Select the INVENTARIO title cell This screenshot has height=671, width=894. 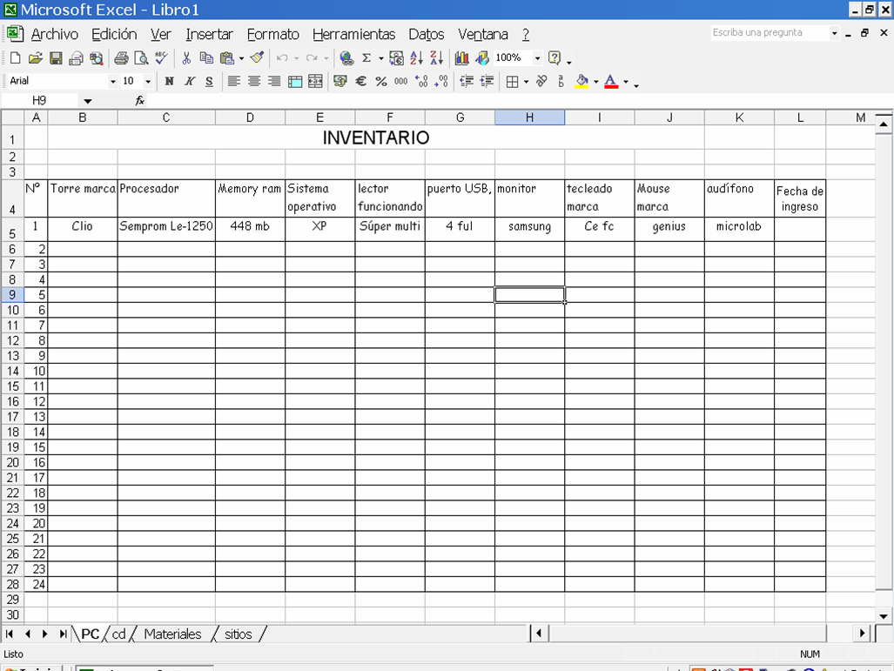pos(376,138)
